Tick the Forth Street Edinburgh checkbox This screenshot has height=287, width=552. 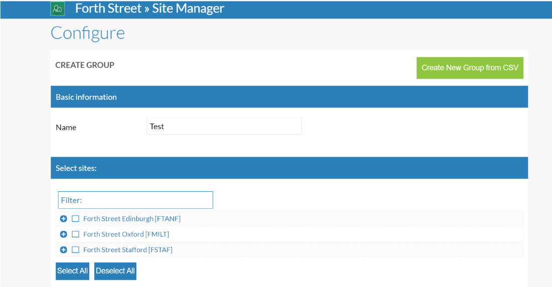76,219
